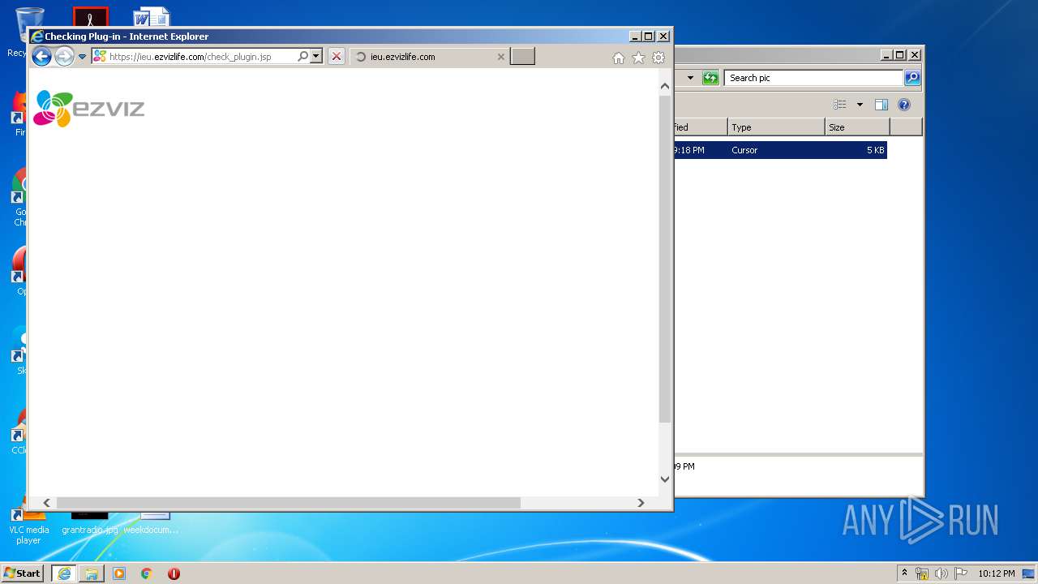The image size is (1038, 584).
Task: Open the Windows Media Player taskbar icon
Action: click(x=119, y=573)
